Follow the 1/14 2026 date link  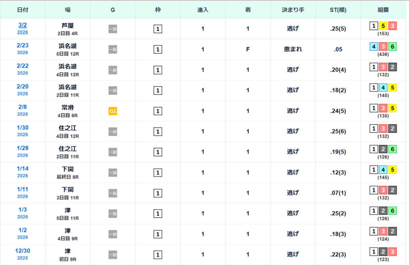pyautogui.click(x=22, y=169)
